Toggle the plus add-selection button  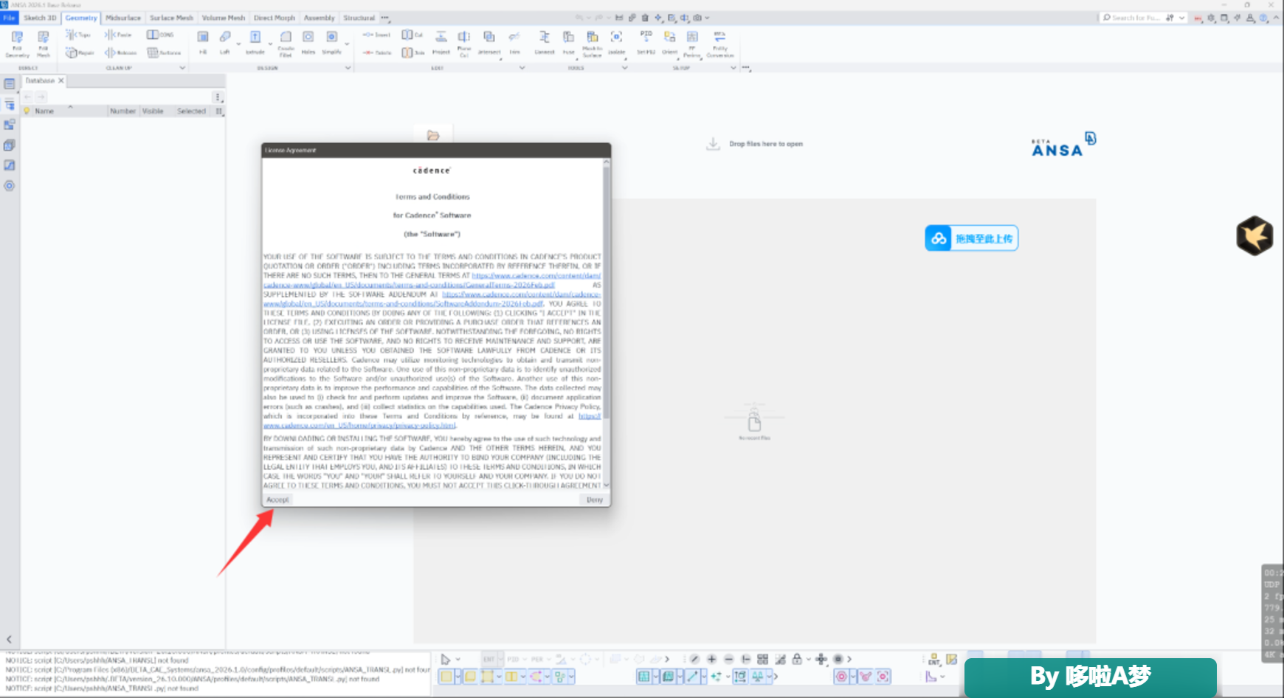pyautogui.click(x=711, y=659)
